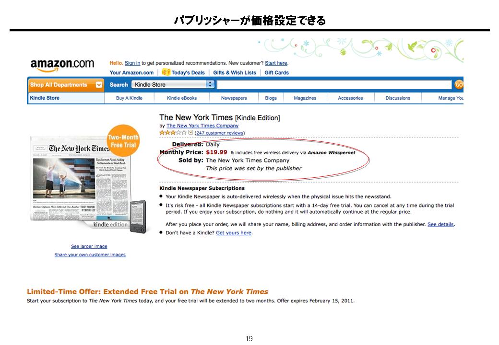Click the orange GO search button
Viewport: 499px width, 345px height.
pos(459,84)
